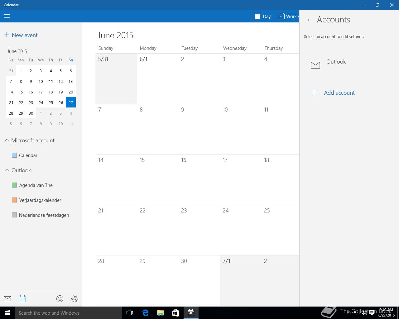399x319 pixels.
Task: Click the Windows Start button
Action: point(7,313)
